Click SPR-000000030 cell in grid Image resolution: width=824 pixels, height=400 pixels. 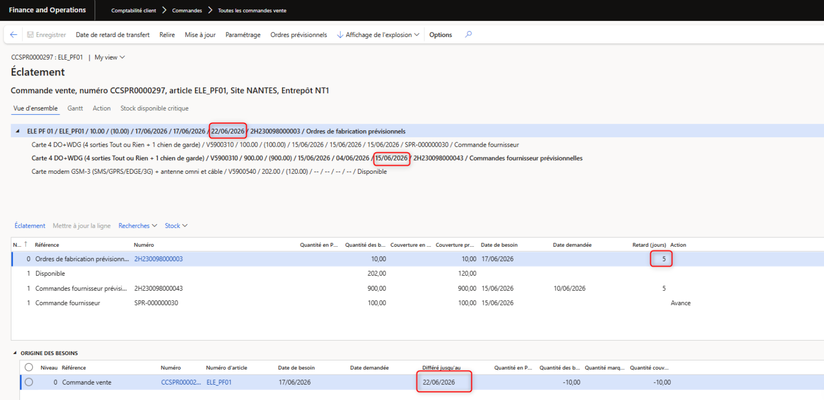(x=156, y=303)
